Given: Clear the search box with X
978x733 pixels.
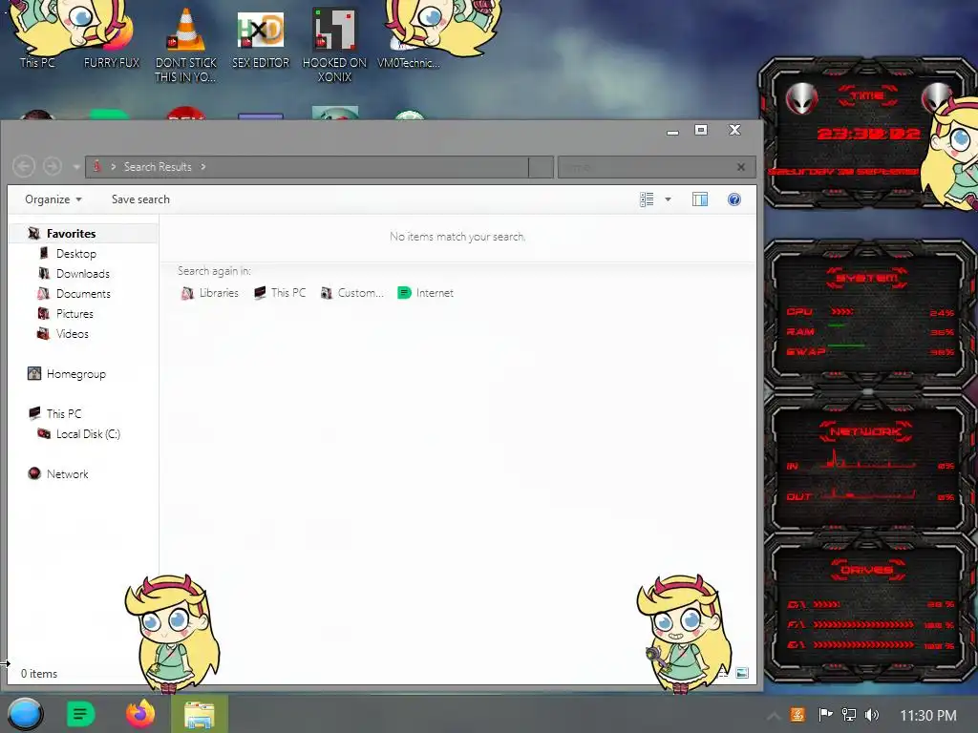Looking at the screenshot, I should tap(740, 167).
